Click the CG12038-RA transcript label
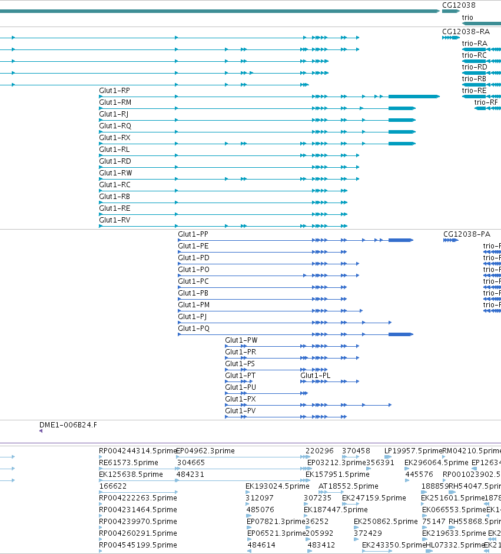 tap(466, 31)
